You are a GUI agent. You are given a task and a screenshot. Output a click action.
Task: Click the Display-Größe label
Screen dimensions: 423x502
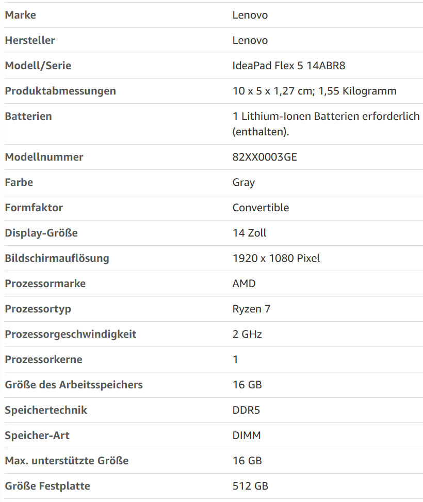pos(41,233)
